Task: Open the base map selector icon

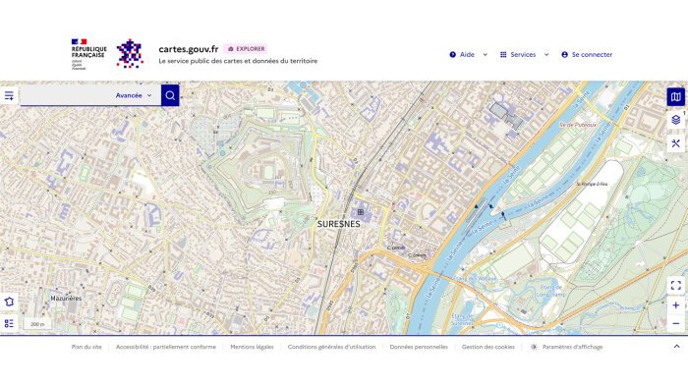Action: point(676,97)
